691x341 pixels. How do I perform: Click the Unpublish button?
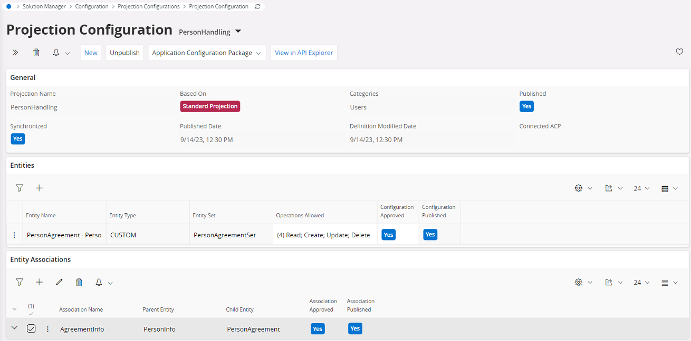[124, 53]
